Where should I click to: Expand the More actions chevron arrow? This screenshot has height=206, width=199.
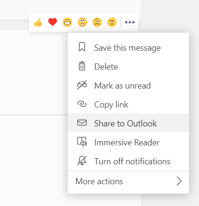[x=179, y=181]
